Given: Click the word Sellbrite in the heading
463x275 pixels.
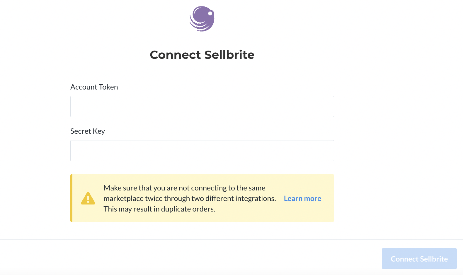Looking at the screenshot, I should pos(229,55).
